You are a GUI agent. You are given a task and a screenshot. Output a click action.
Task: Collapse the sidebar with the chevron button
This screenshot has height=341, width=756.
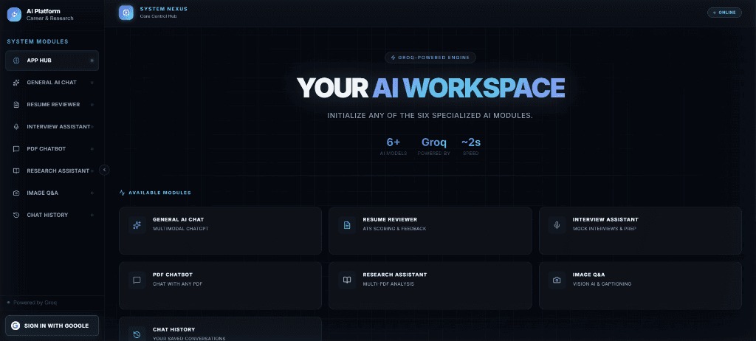coord(104,170)
